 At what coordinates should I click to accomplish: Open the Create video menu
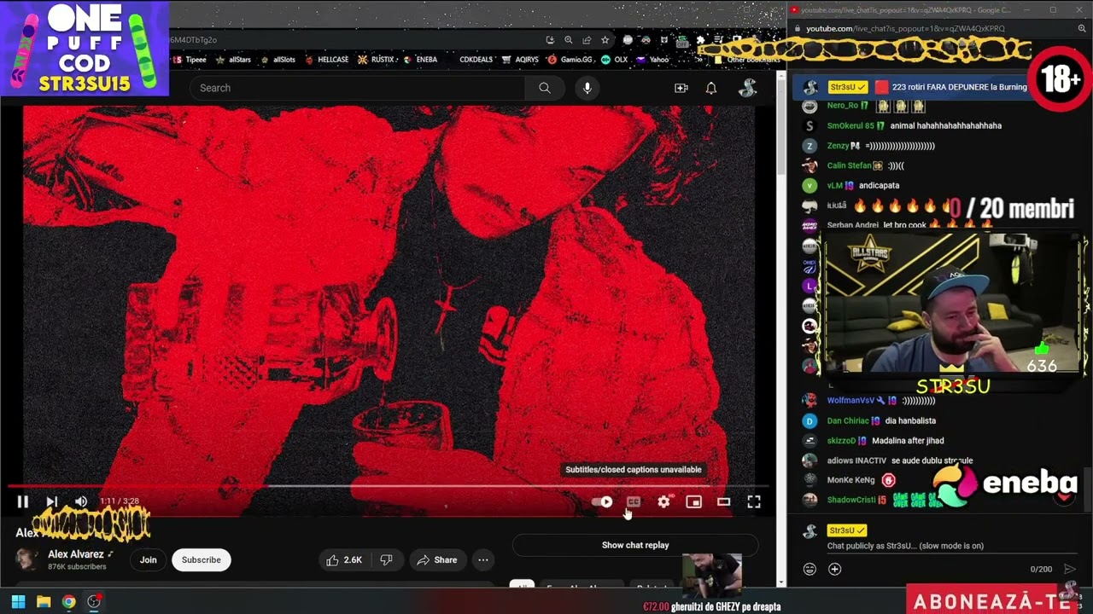tap(681, 88)
